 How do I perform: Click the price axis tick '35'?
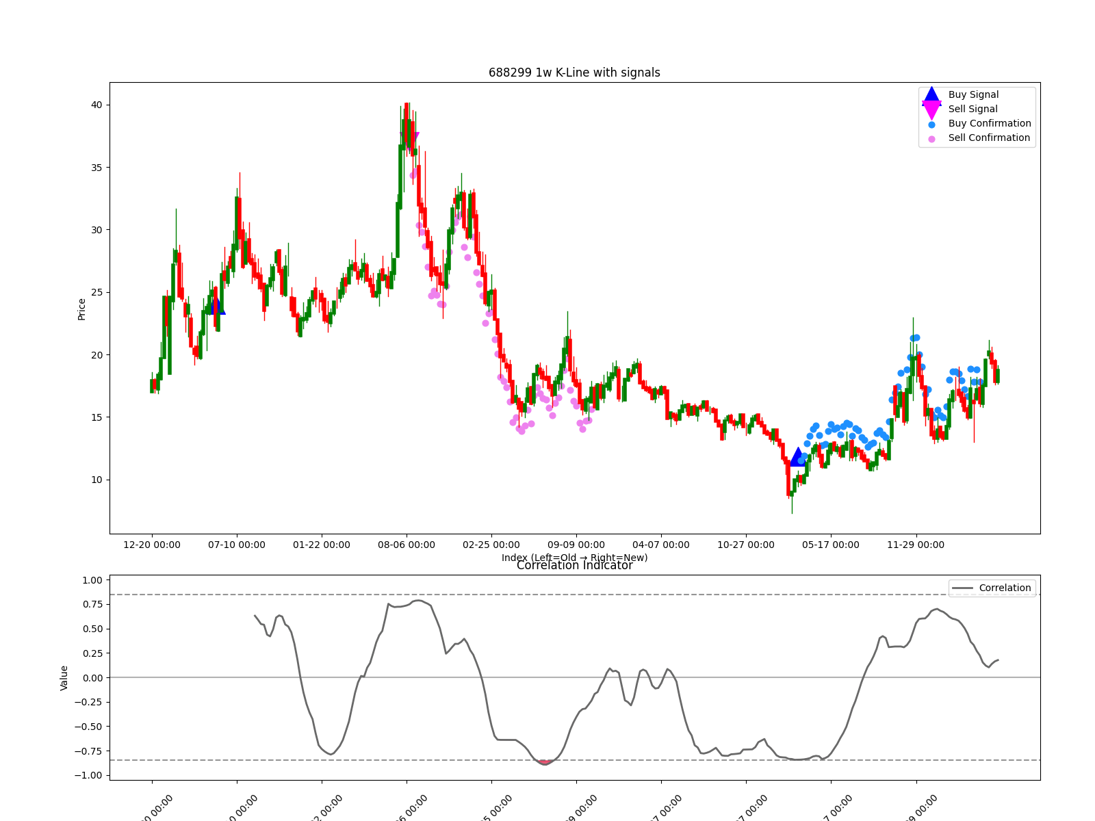96,168
